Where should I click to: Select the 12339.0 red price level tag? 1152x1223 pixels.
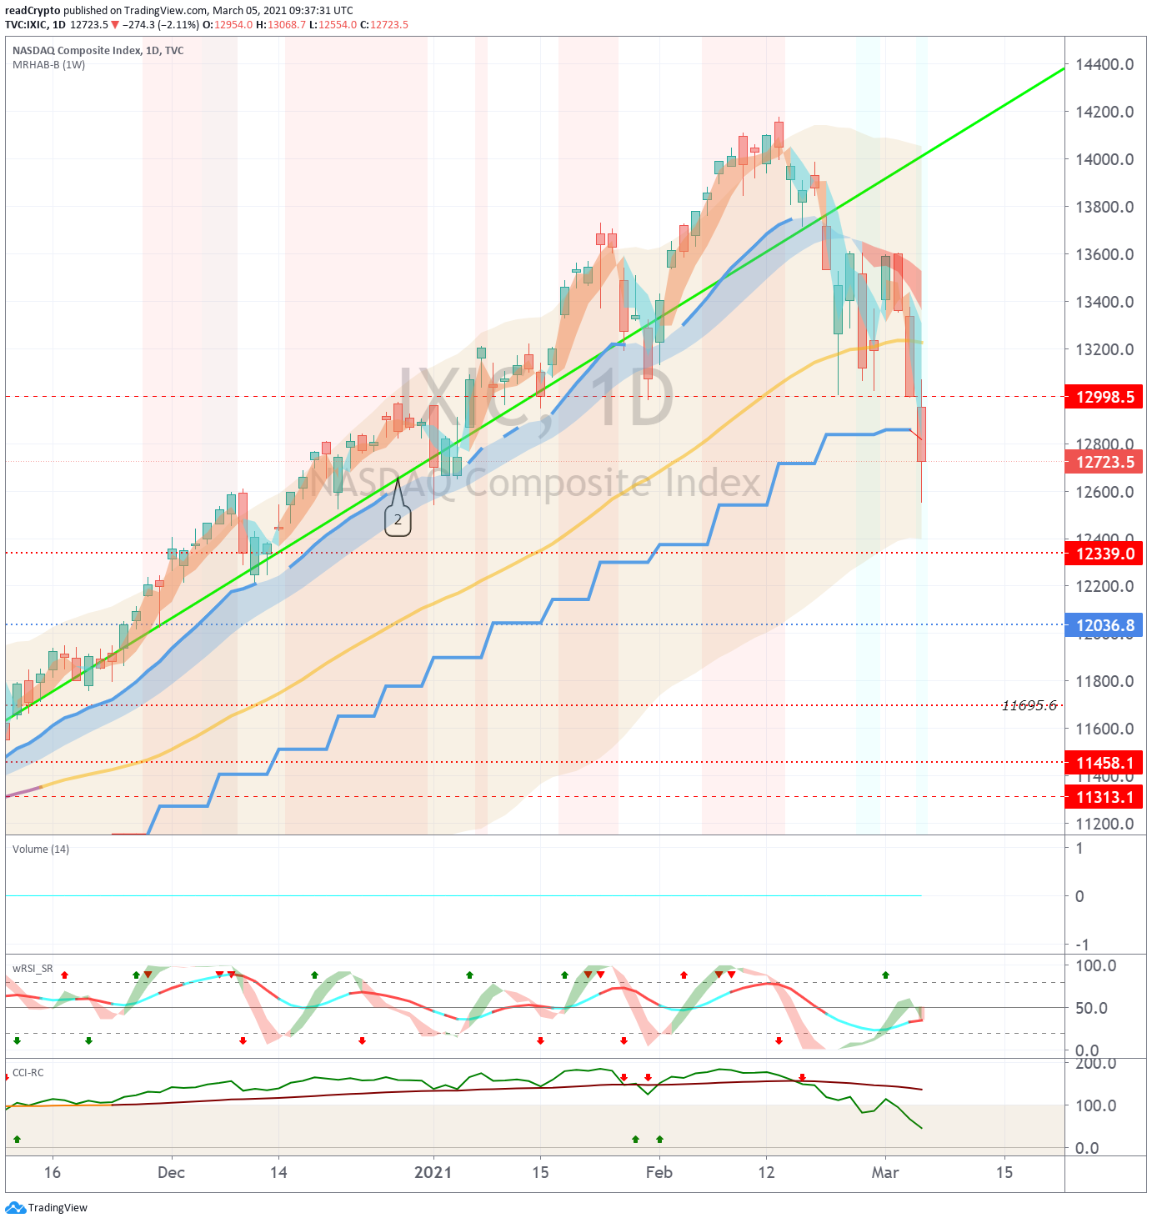pos(1104,554)
